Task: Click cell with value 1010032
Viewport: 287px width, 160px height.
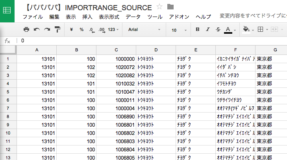Action: pyautogui.click(x=116, y=84)
